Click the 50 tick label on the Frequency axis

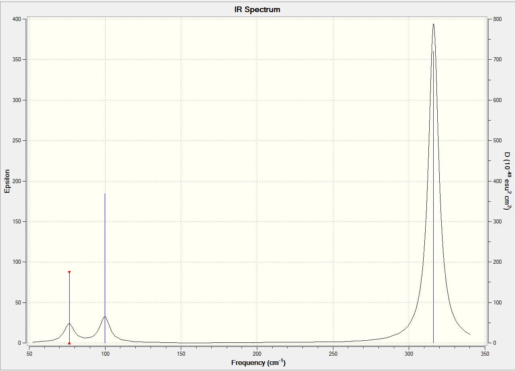(29, 354)
